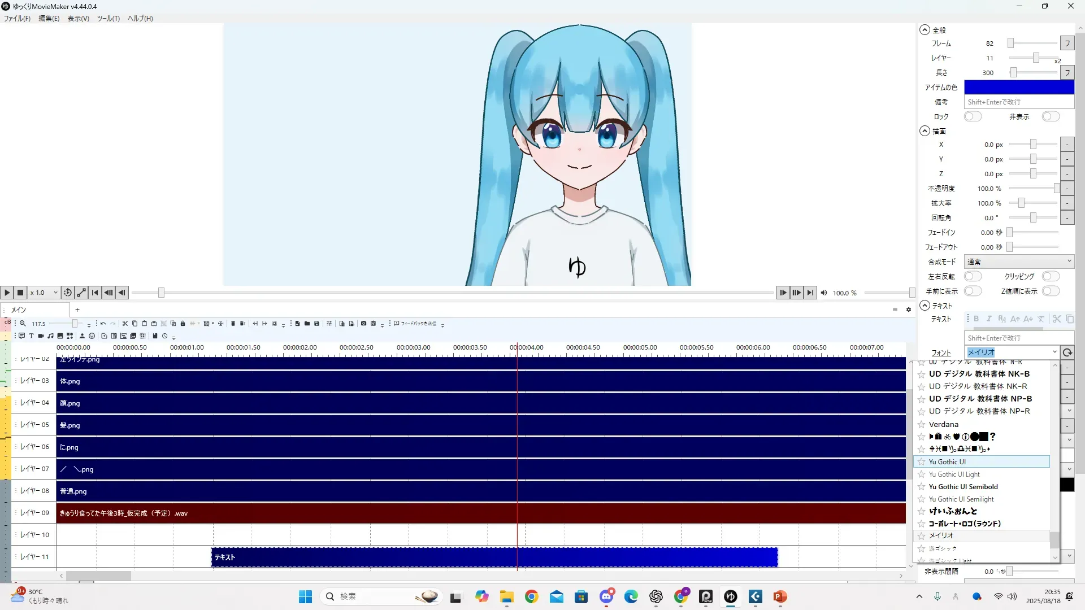Open the playback speed x 1.0 dropdown

(44, 293)
